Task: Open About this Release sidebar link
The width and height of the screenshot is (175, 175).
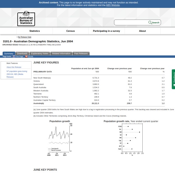Action: (14, 67)
